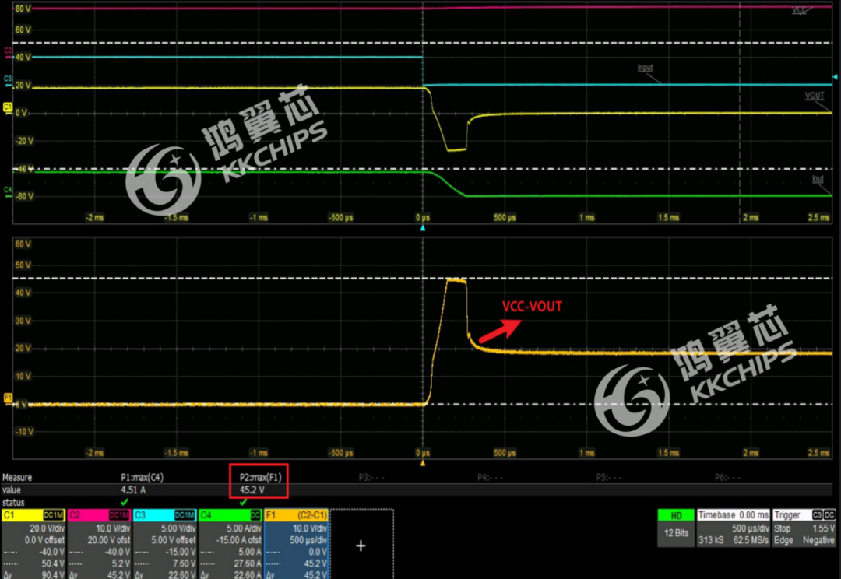Click the cyan trigger marker below top grid

click(423, 229)
